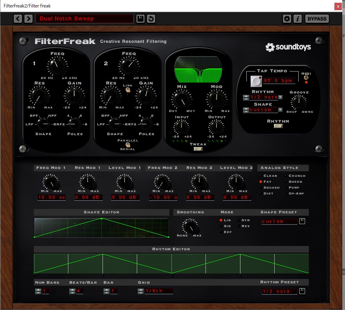The height and width of the screenshot is (310, 345).
Task: Click the Rhythm stepper beside 1/2 note
Action: pyautogui.click(x=246, y=97)
